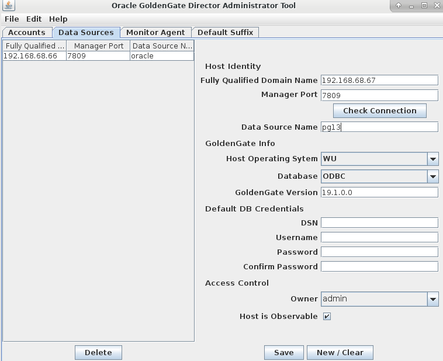Select the oracle data source cell

162,56
